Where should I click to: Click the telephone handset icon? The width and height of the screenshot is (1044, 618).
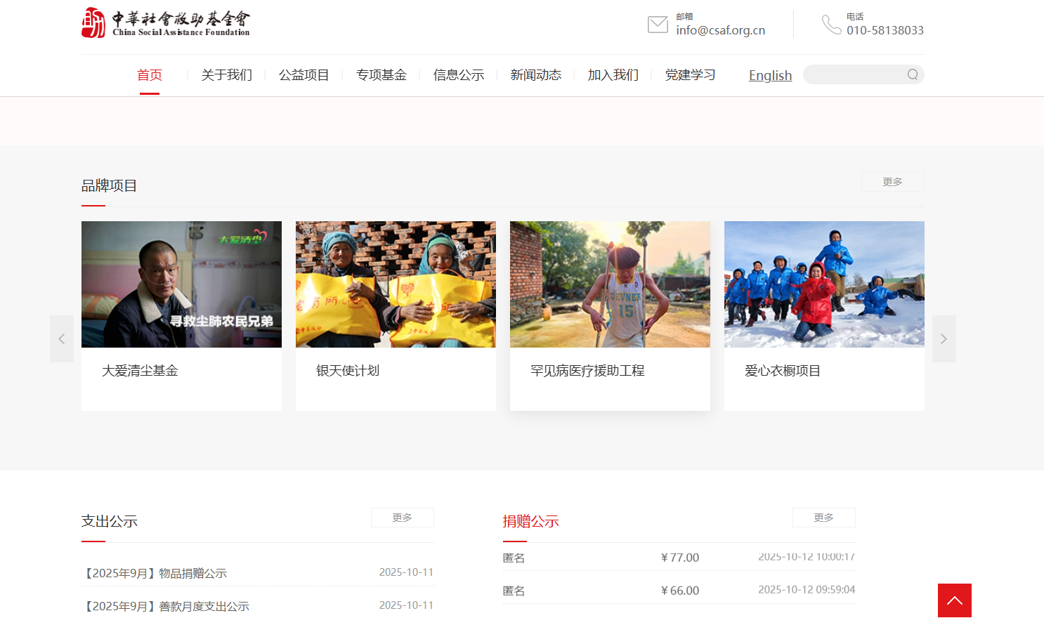tap(831, 25)
